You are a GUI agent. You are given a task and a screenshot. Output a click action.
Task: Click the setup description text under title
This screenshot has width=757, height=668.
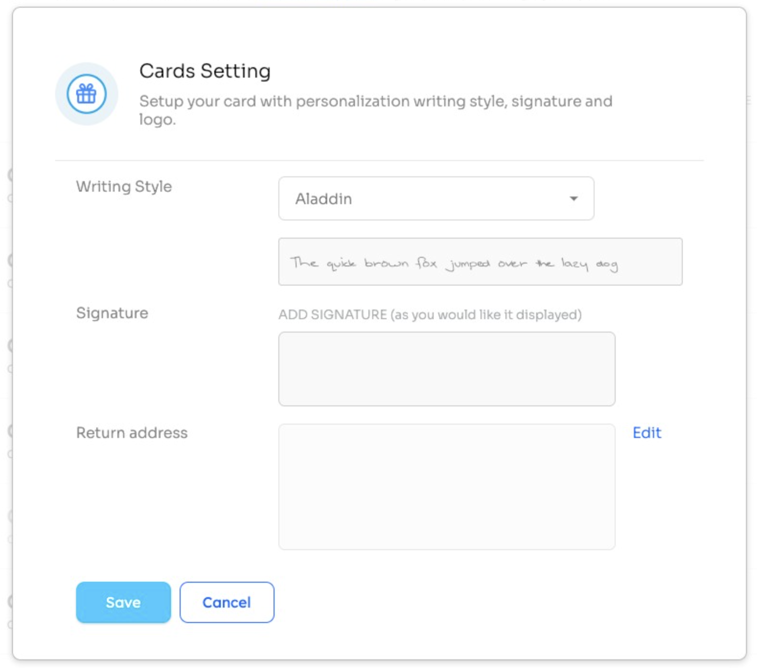click(x=376, y=110)
